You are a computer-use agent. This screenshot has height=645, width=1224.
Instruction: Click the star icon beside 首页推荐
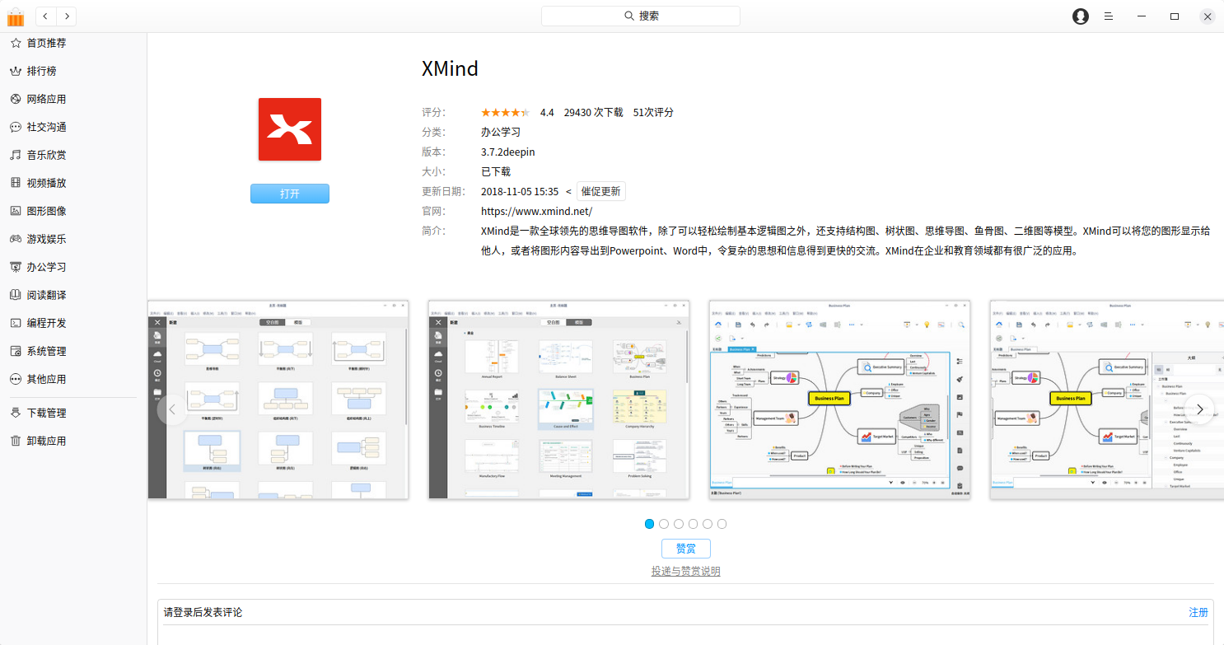pos(16,43)
